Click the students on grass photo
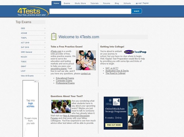 coord(61,106)
